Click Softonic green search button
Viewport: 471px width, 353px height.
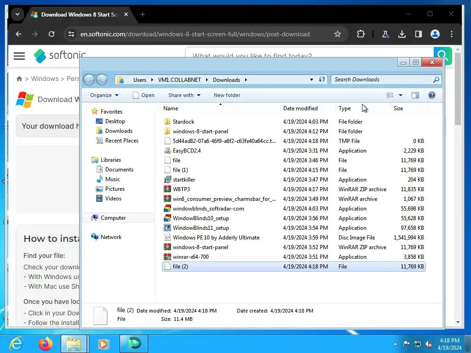coord(443,56)
